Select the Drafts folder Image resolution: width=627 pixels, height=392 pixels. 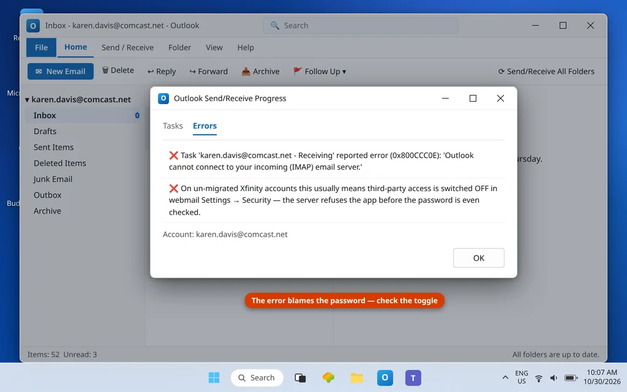coord(83,131)
